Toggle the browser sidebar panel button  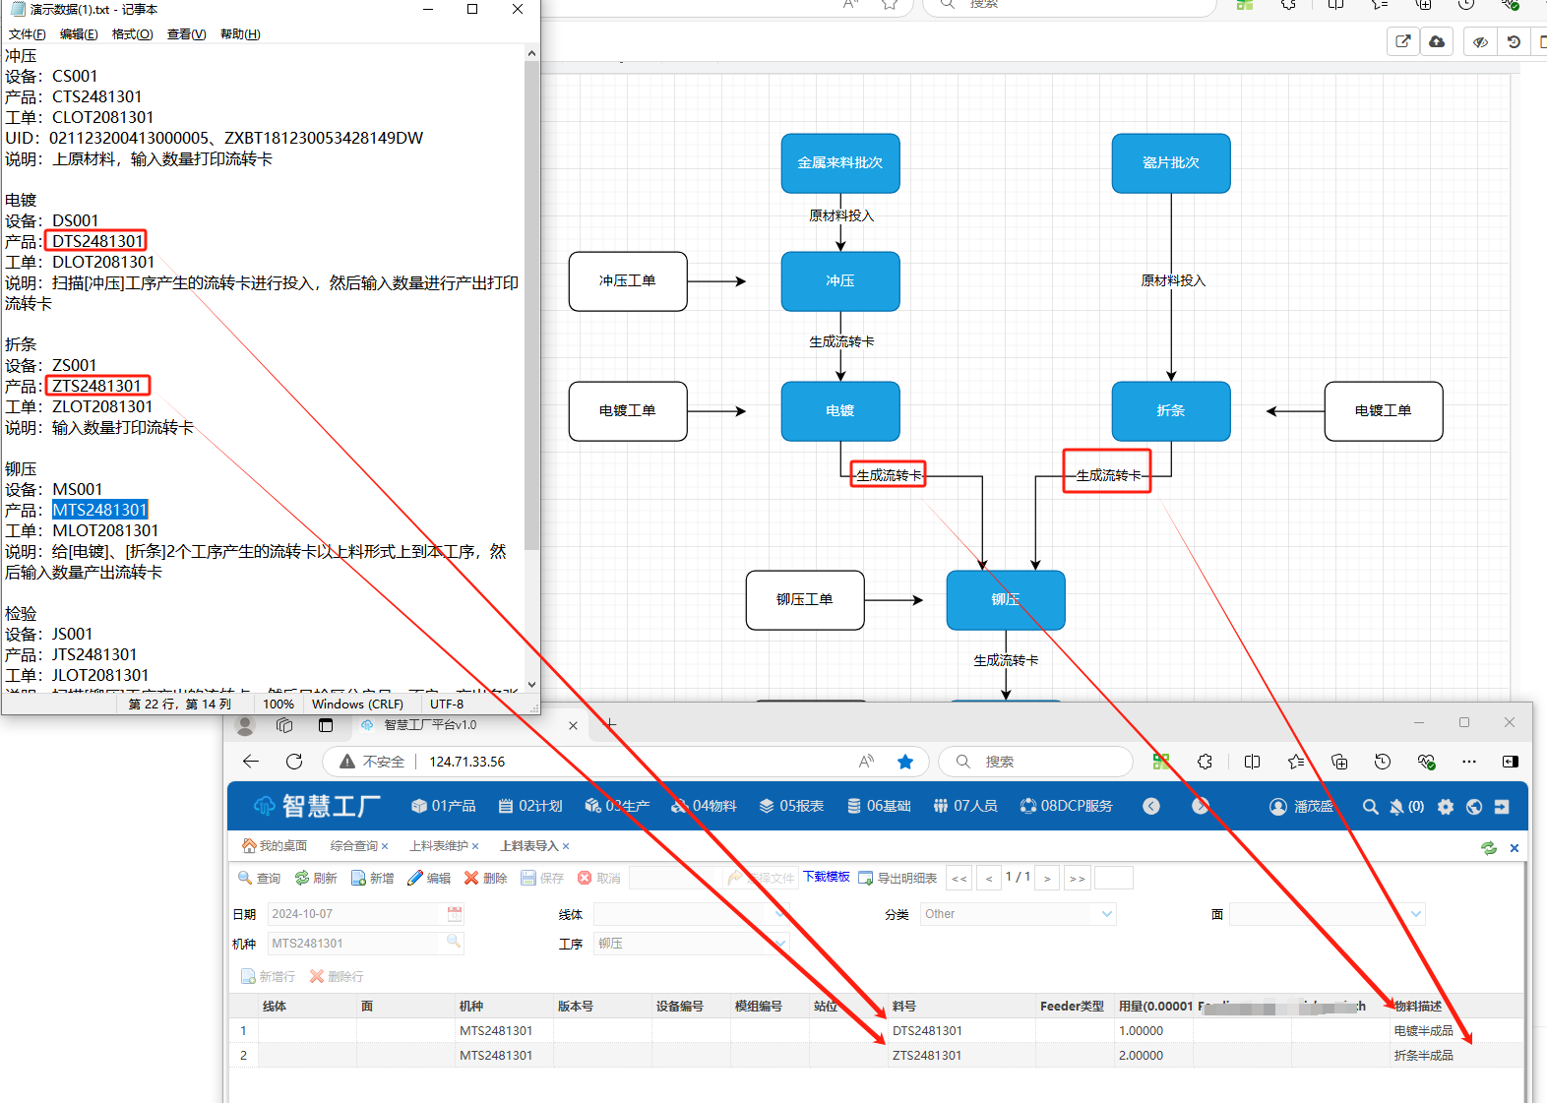[1510, 762]
